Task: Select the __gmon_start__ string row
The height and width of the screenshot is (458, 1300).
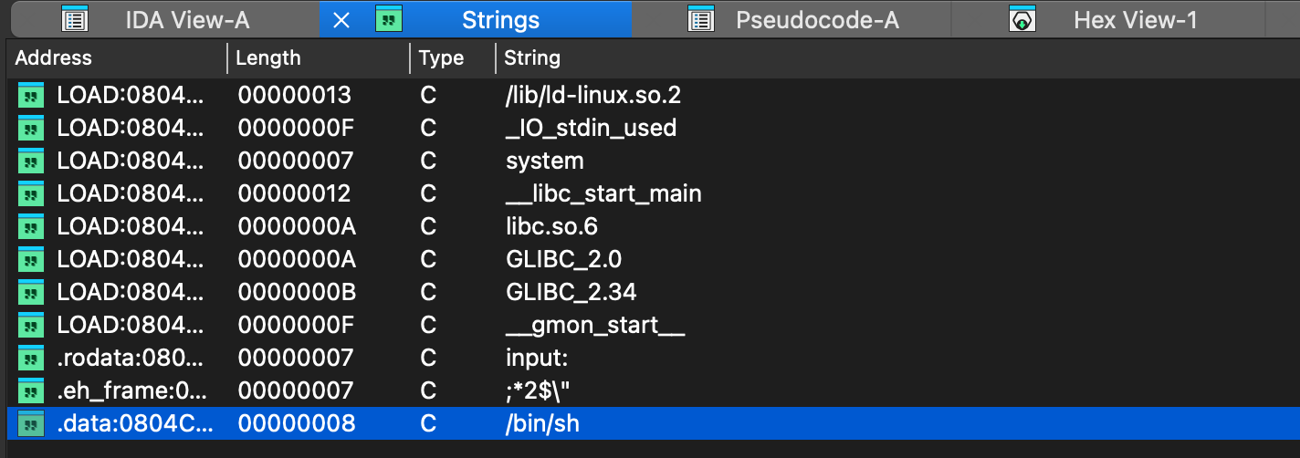Action: tap(594, 326)
